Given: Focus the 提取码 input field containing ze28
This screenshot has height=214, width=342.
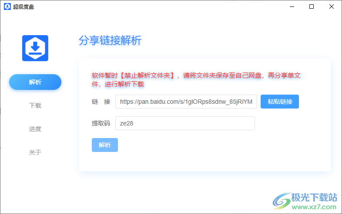Looking at the screenshot, I should click(x=185, y=123).
